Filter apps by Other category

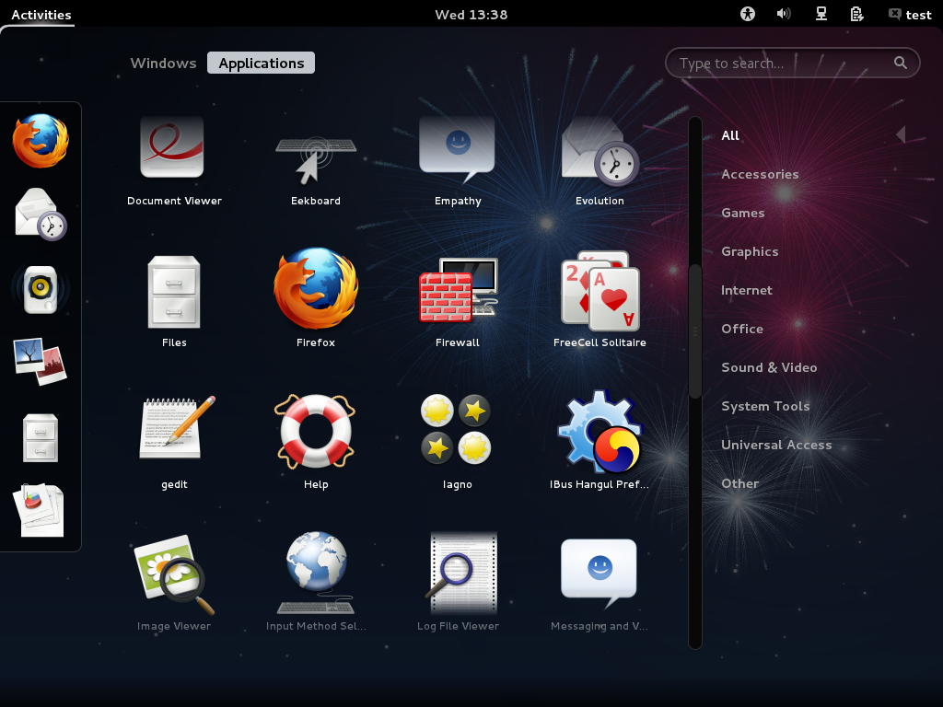coord(739,483)
